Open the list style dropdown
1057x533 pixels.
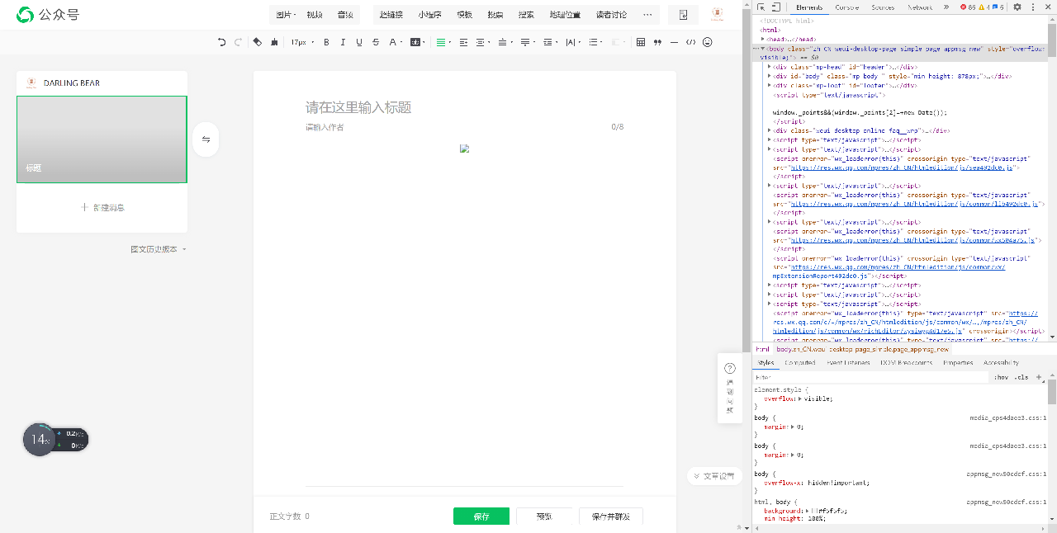595,42
